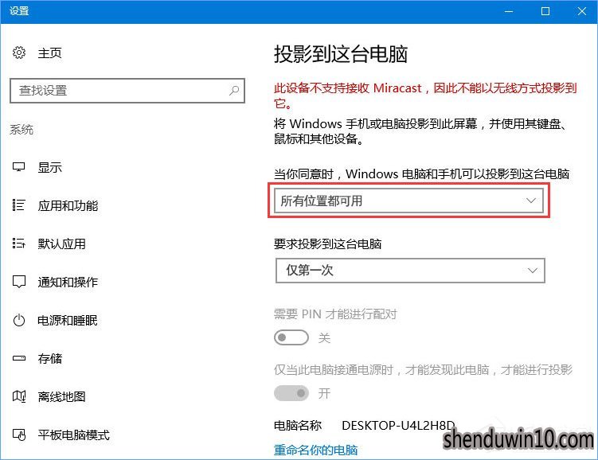Open 通知和操作 settings page
The width and height of the screenshot is (598, 460).
click(68, 282)
